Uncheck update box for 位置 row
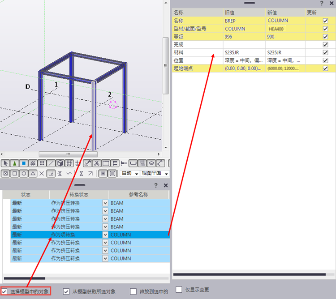Viewport: 336px width, 299px height. point(325,60)
